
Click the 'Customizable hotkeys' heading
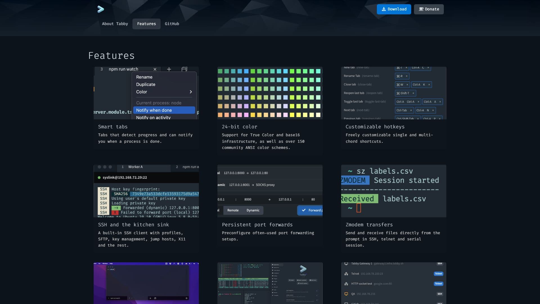point(375,127)
